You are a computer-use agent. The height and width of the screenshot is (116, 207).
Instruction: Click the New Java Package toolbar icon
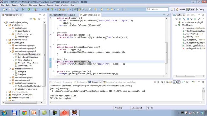tap(48, 9)
